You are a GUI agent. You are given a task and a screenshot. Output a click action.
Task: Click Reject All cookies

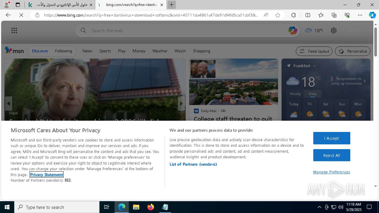click(332, 155)
